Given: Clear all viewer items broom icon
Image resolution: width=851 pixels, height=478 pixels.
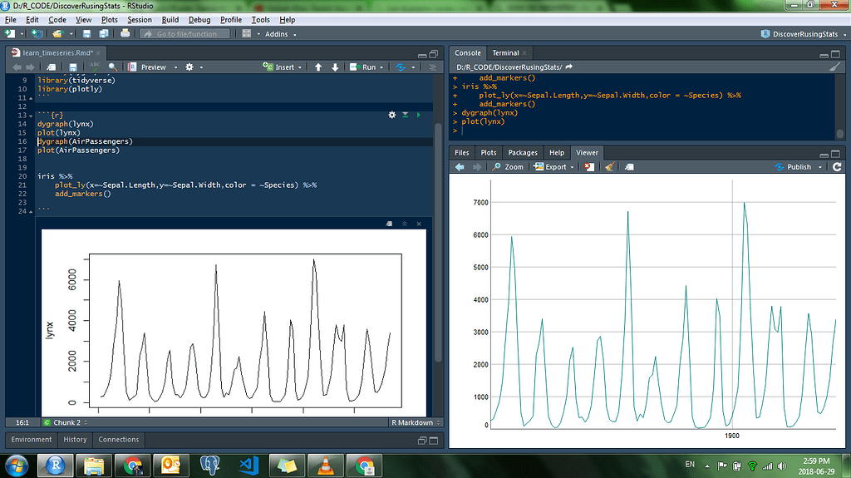Looking at the screenshot, I should [x=609, y=167].
